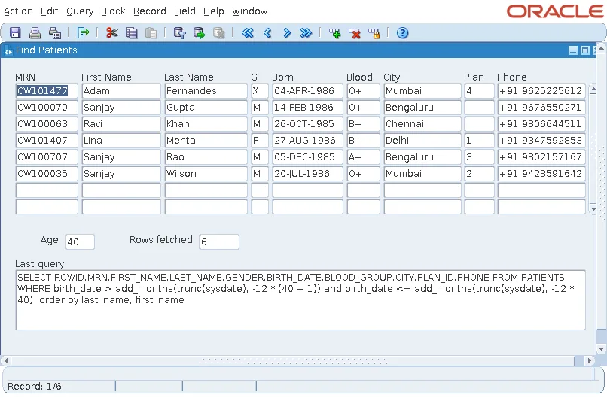
Task: Click phone +91 9428591642
Action: (x=541, y=174)
